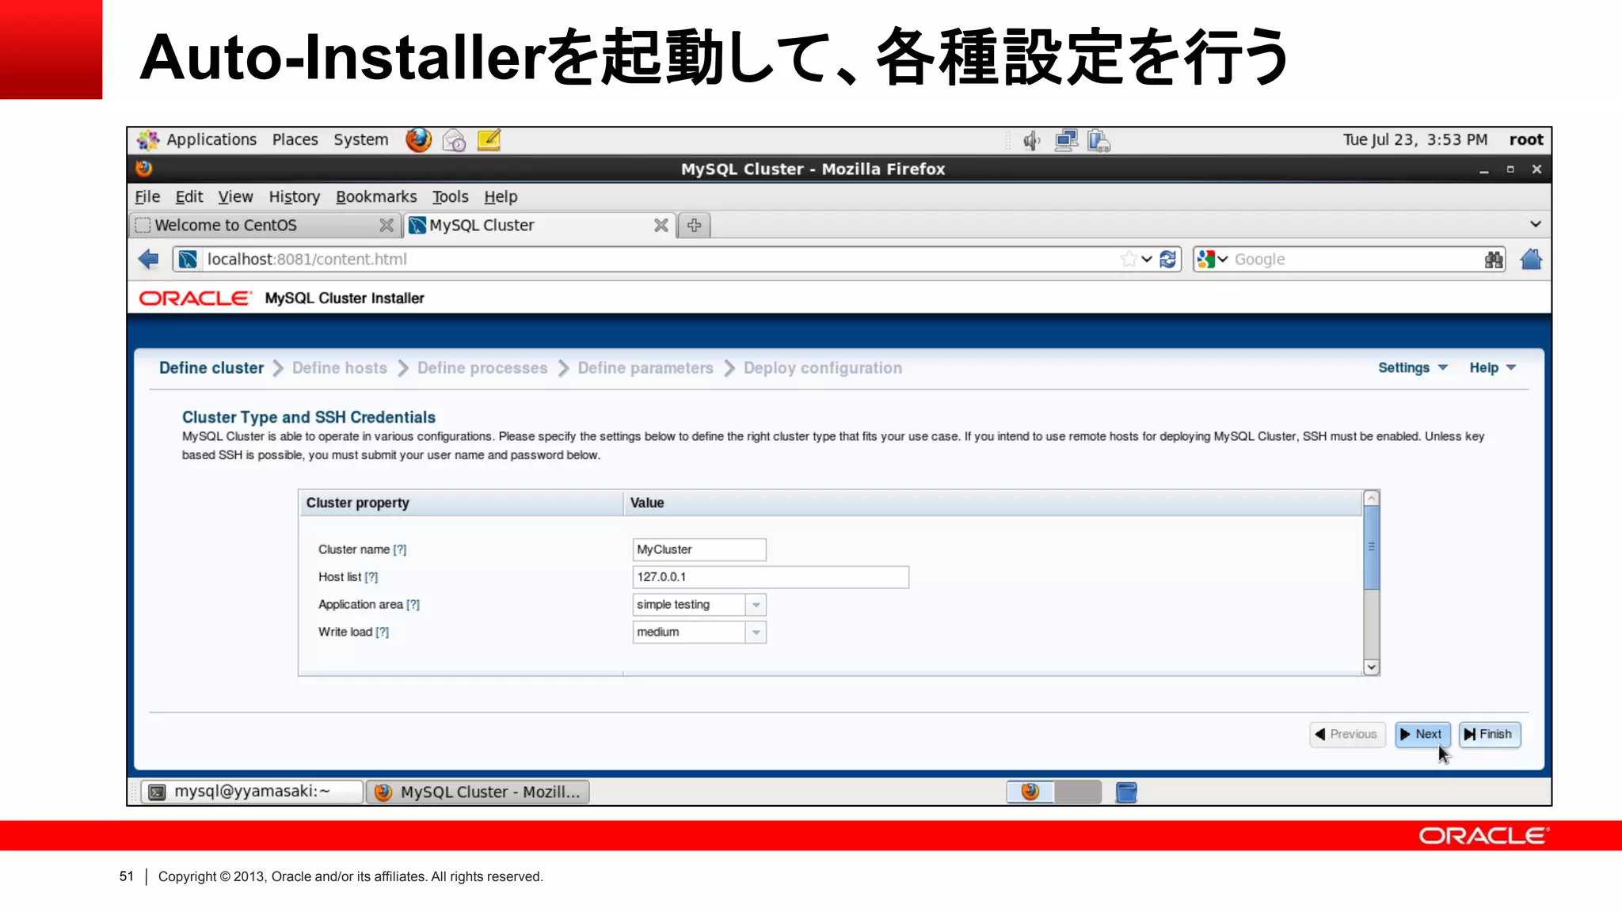This screenshot has width=1622, height=912.
Task: Click the root user label in top panel
Action: point(1526,140)
